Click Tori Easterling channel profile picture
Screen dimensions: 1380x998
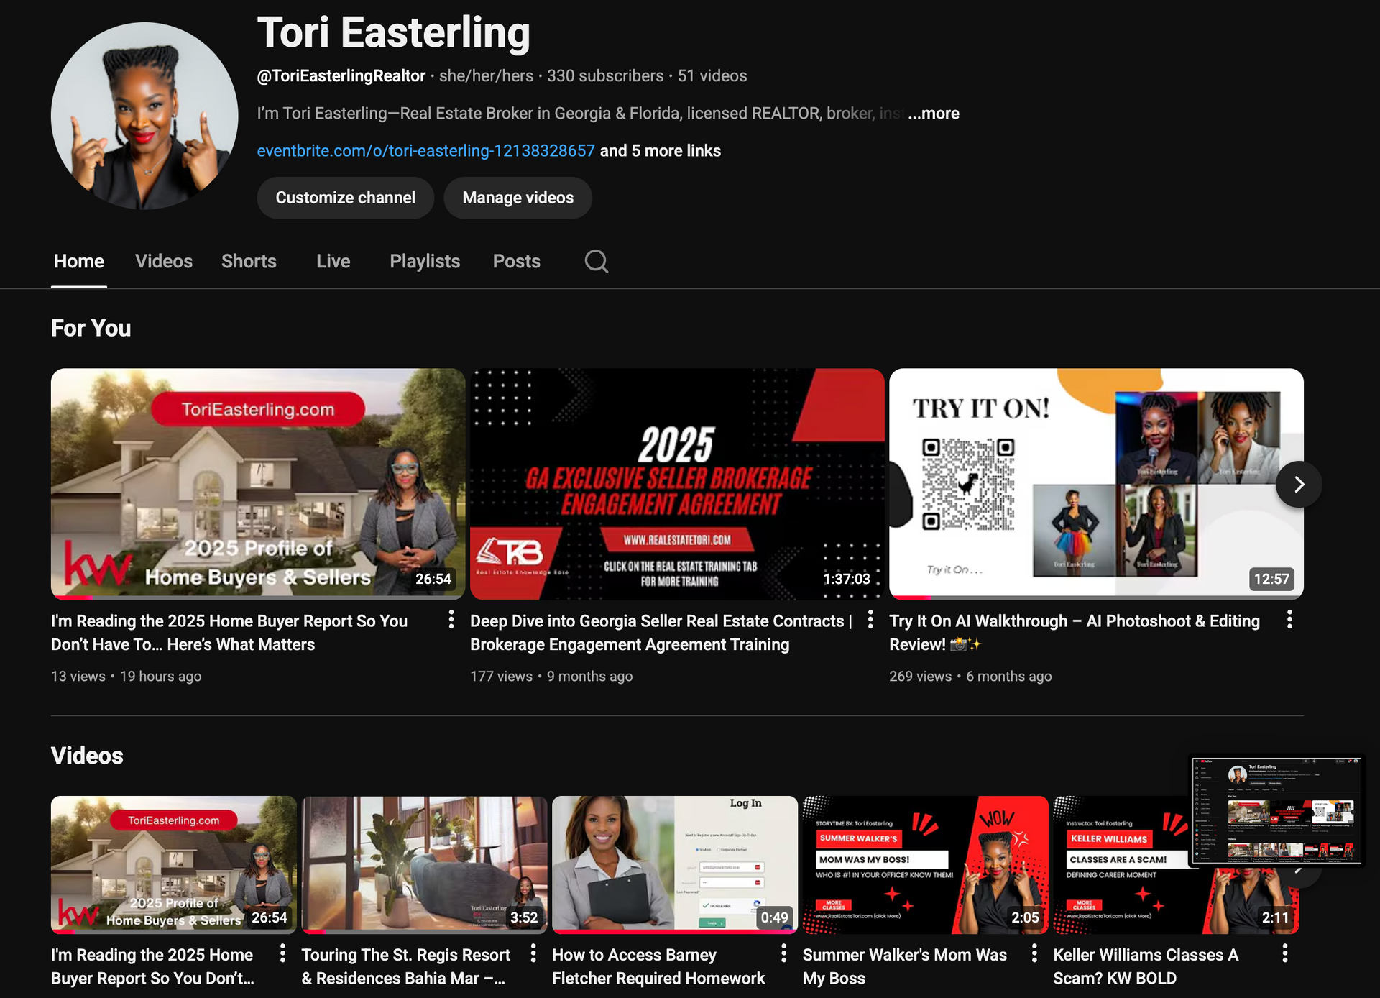(x=144, y=116)
